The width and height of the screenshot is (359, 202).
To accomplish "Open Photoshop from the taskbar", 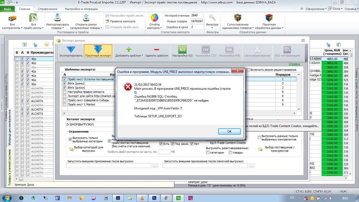I will (x=154, y=198).
